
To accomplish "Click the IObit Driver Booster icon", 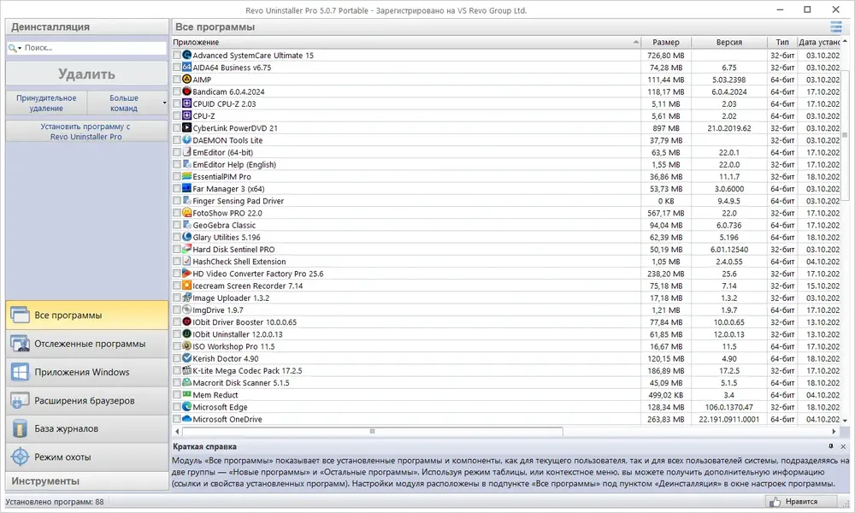I will (x=187, y=322).
